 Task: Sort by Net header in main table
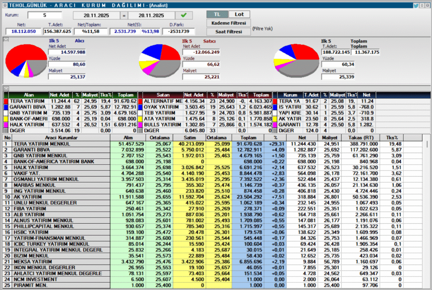click(x=302, y=138)
